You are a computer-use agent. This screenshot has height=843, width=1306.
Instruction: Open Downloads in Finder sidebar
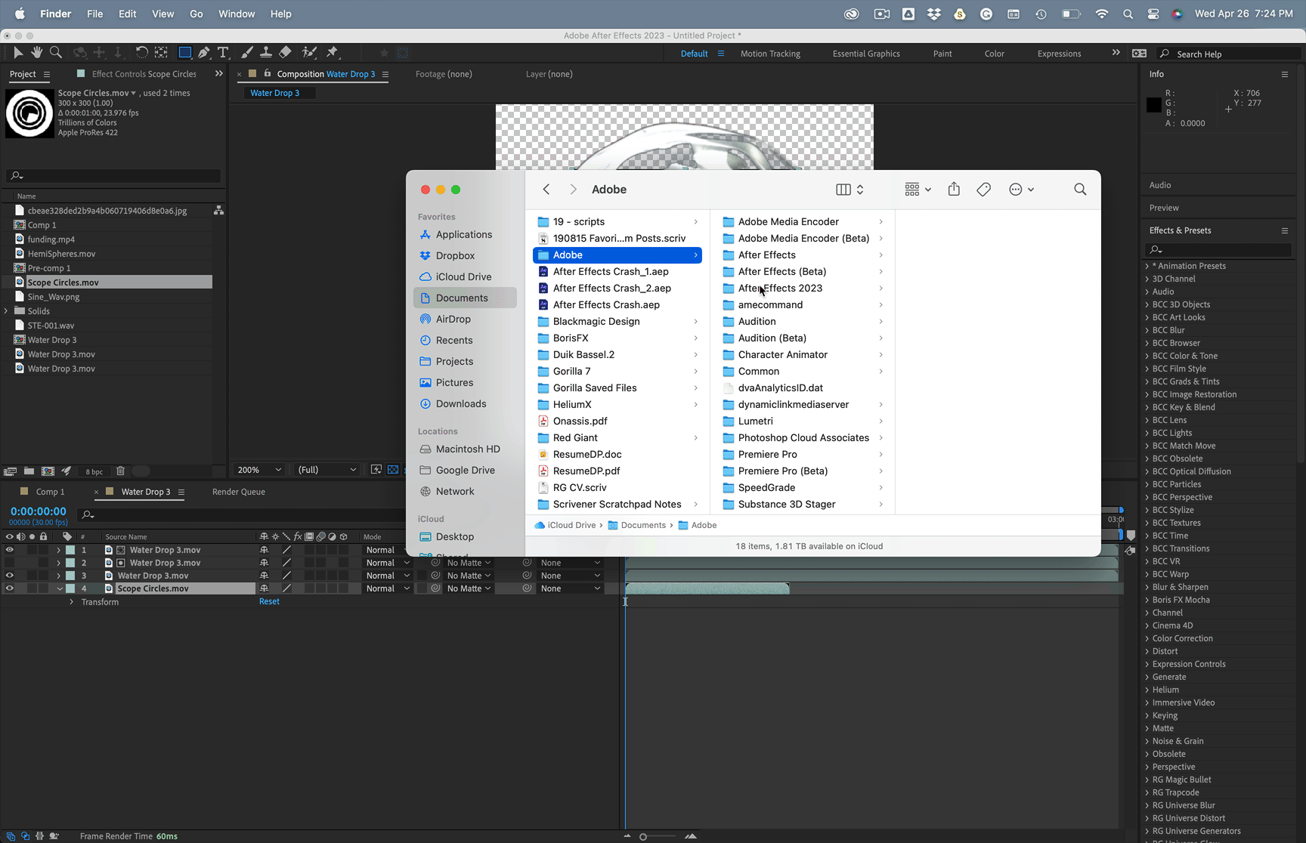(460, 404)
